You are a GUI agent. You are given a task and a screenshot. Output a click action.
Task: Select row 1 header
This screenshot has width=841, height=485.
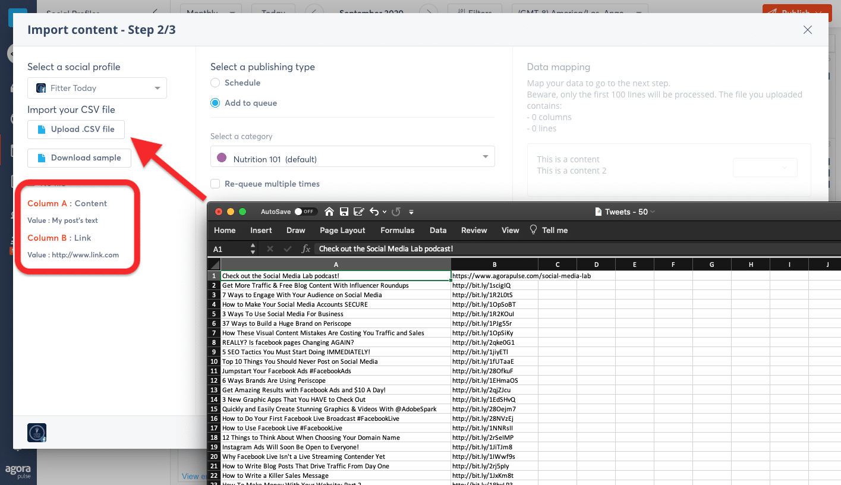click(214, 276)
